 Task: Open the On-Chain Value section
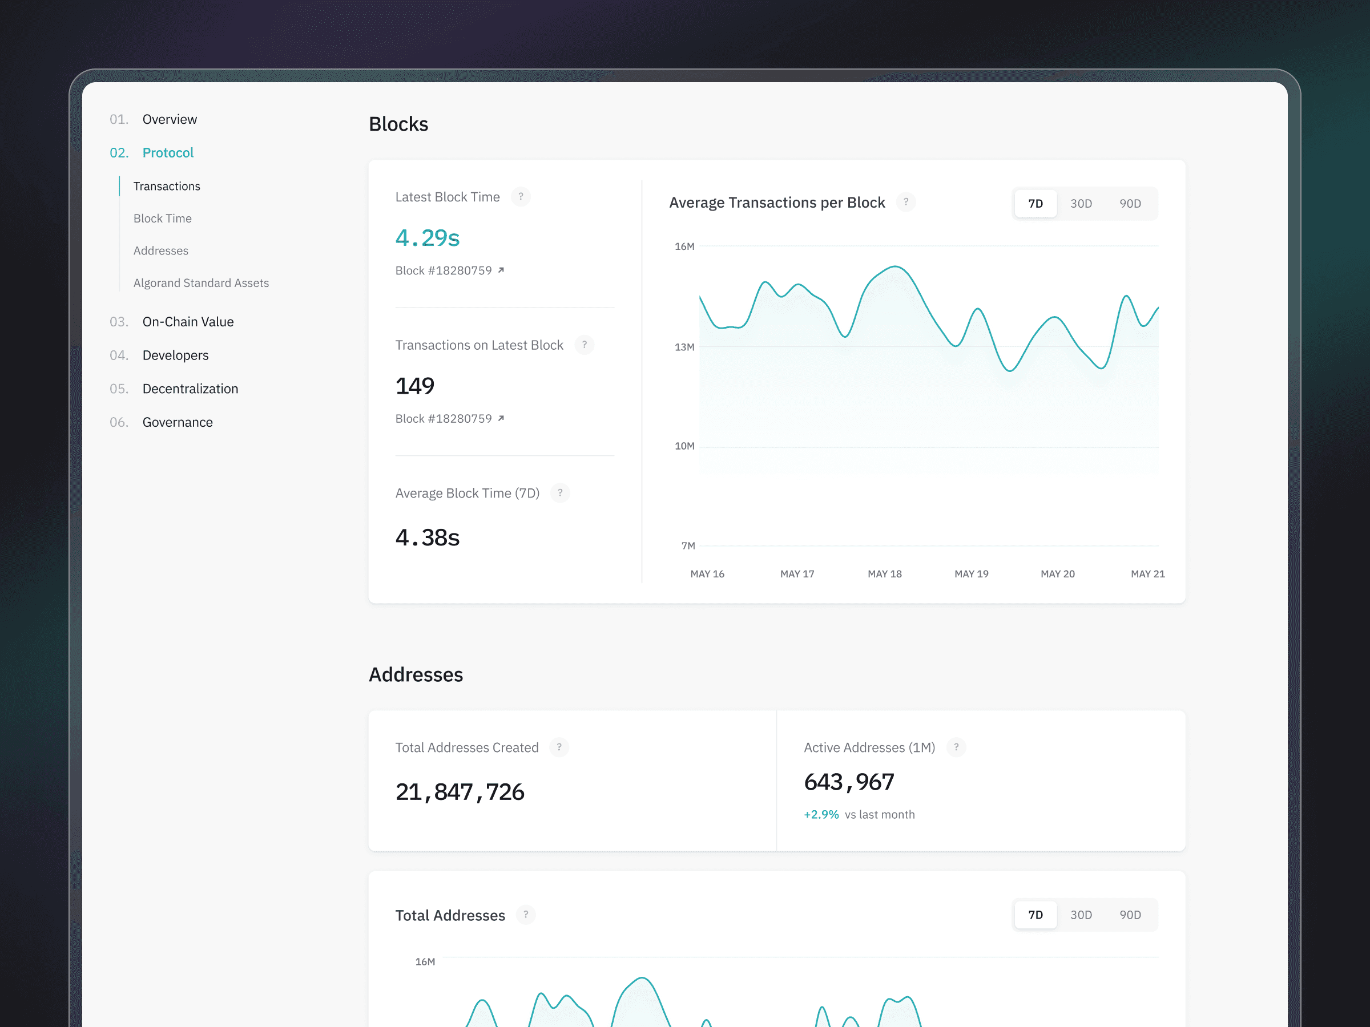click(x=188, y=322)
